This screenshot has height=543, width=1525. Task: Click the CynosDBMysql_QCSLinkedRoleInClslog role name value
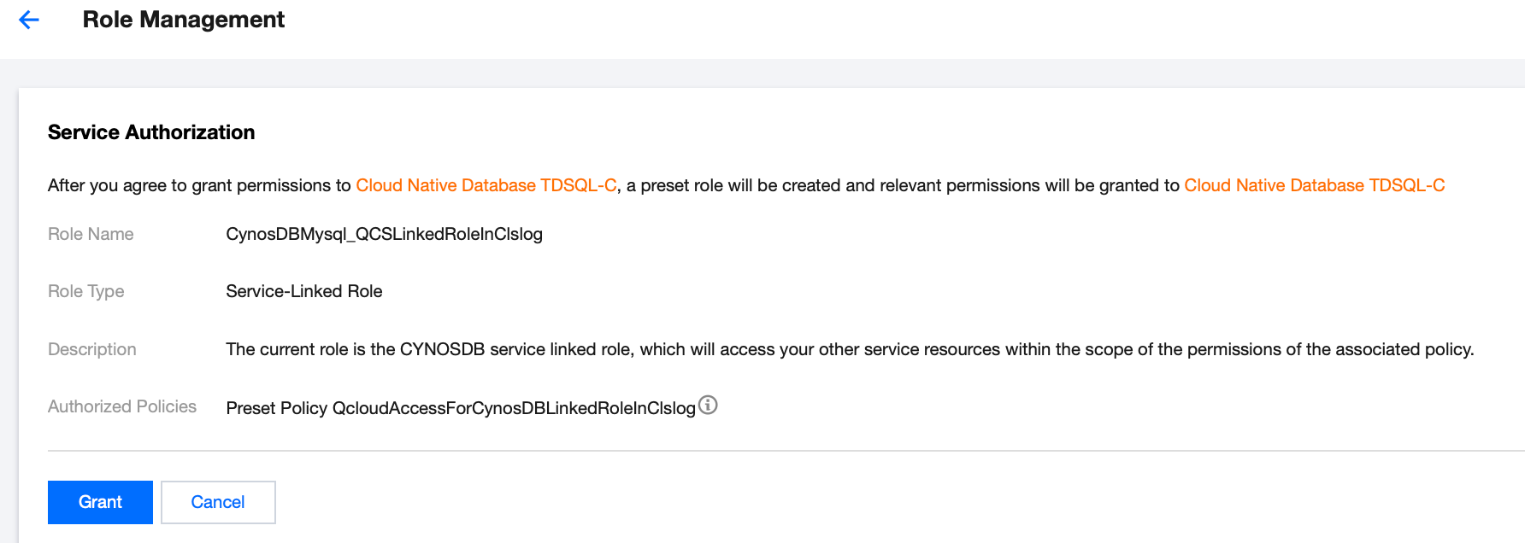click(384, 234)
